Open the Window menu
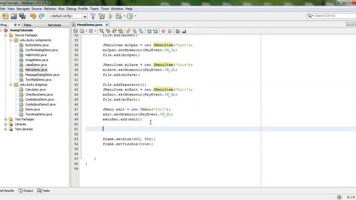Image resolution: width=356 pixels, height=200 pixels. point(117,9)
